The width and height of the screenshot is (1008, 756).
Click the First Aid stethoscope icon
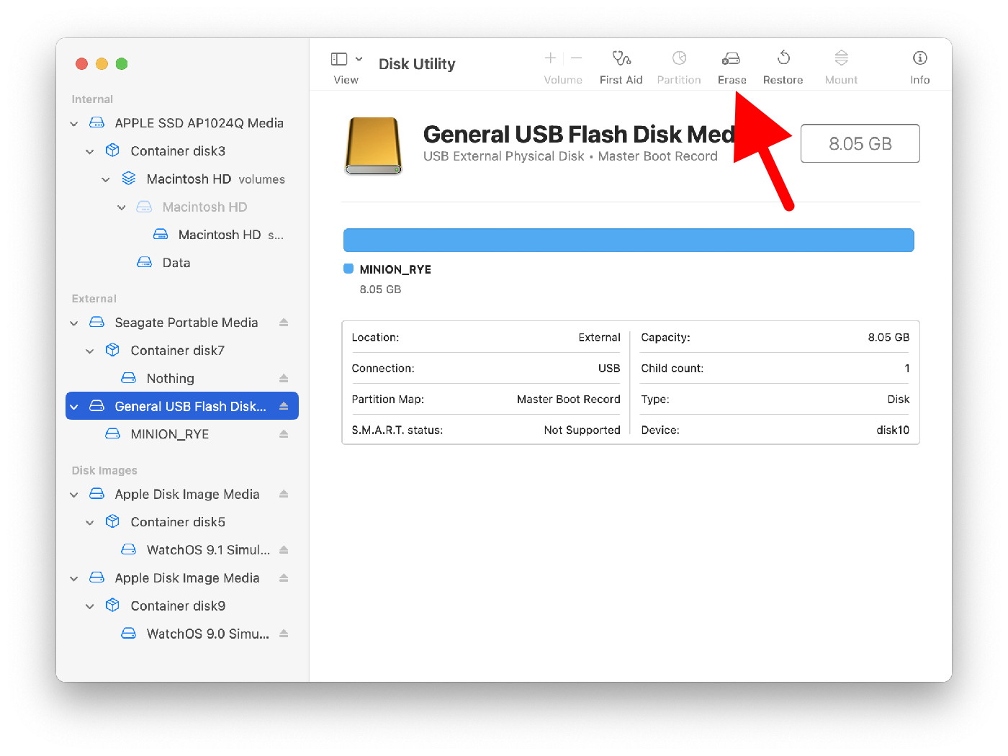(621, 58)
